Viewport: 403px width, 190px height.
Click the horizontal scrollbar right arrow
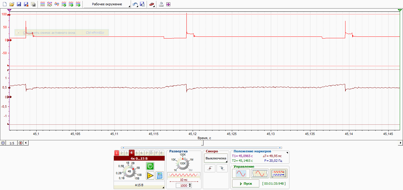pos(401,143)
